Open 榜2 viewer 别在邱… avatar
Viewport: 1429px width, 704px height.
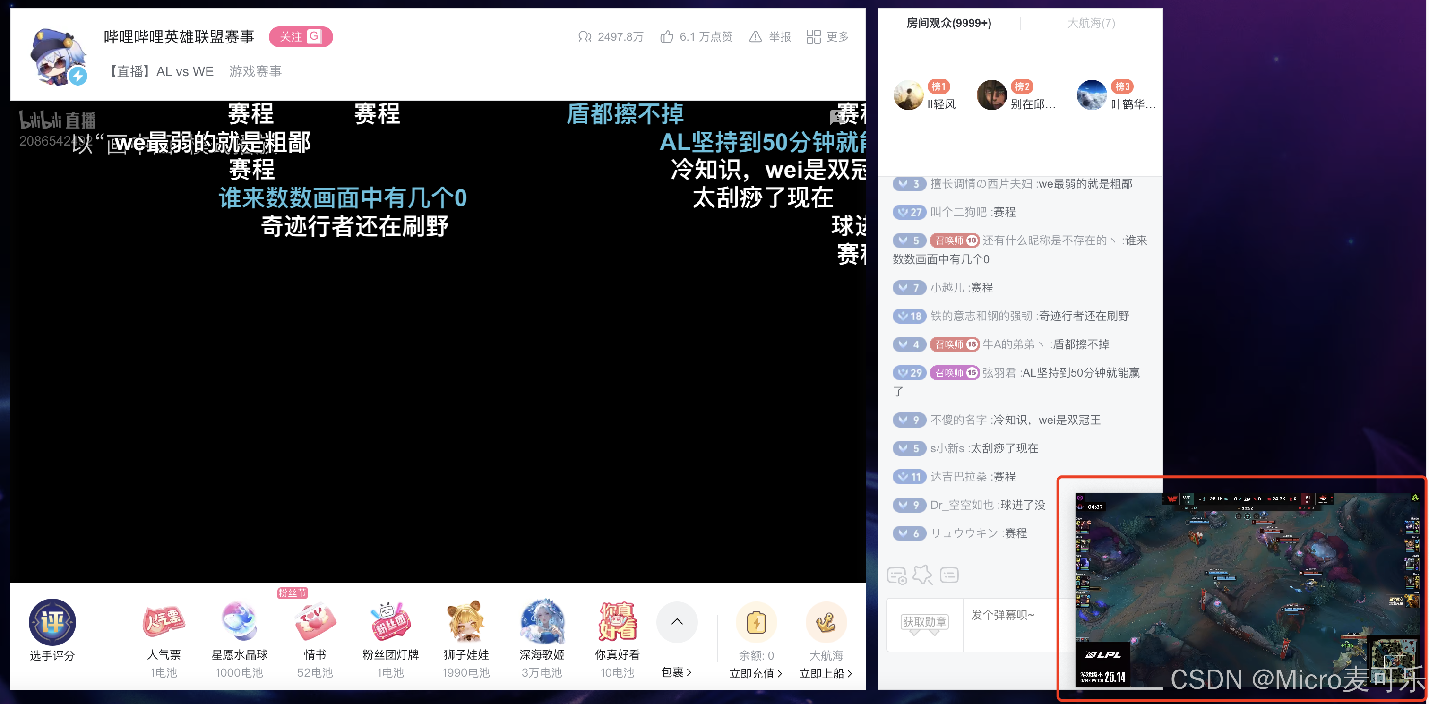coord(991,95)
